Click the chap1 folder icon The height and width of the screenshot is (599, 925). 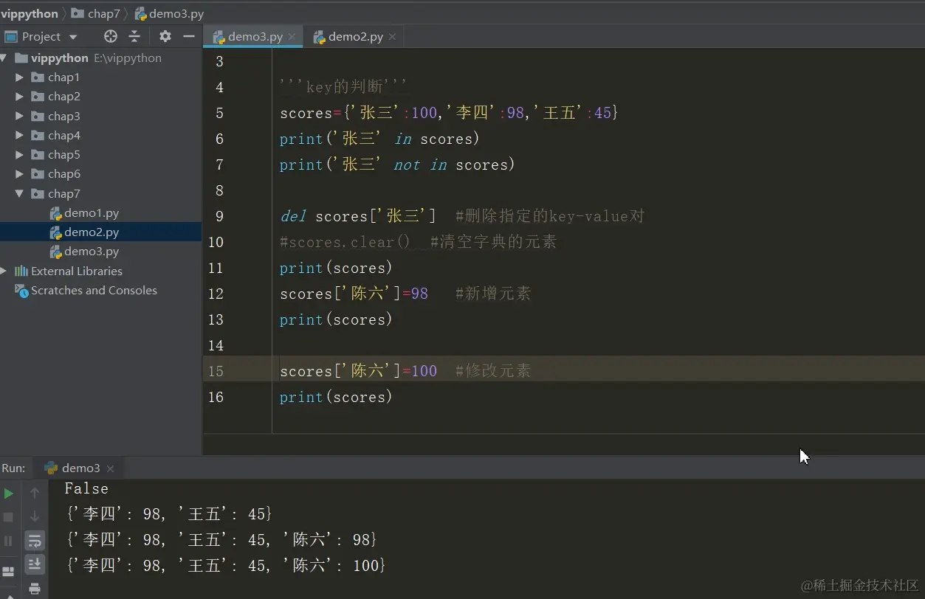pos(38,77)
